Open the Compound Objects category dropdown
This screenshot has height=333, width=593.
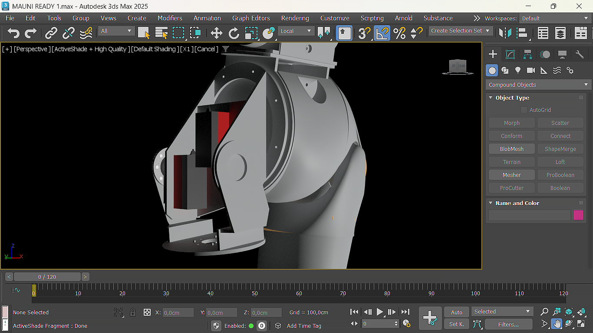[538, 85]
